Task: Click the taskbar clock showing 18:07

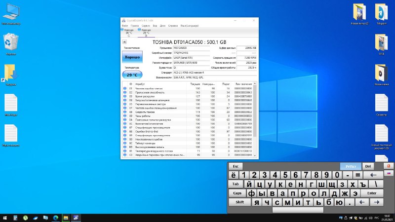Action: (x=387, y=218)
